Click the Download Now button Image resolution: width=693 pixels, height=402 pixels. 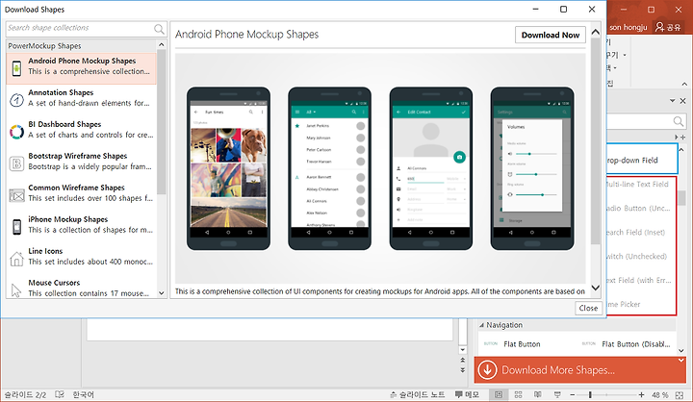[551, 35]
